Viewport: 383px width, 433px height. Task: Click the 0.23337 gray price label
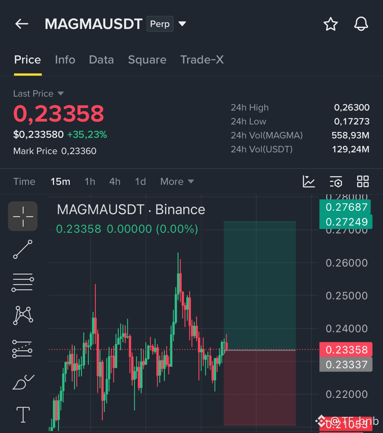click(x=346, y=365)
